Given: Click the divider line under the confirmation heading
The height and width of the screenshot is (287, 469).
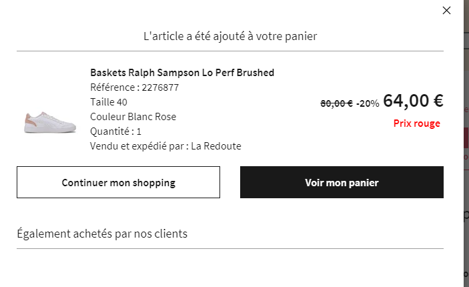Looking at the screenshot, I should tap(230, 51).
